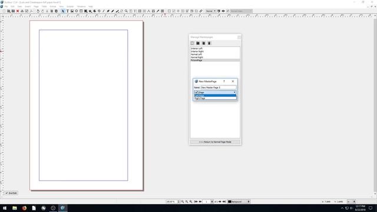Open the Windows menu
Viewport: 377px width, 212px height.
coord(81,6)
